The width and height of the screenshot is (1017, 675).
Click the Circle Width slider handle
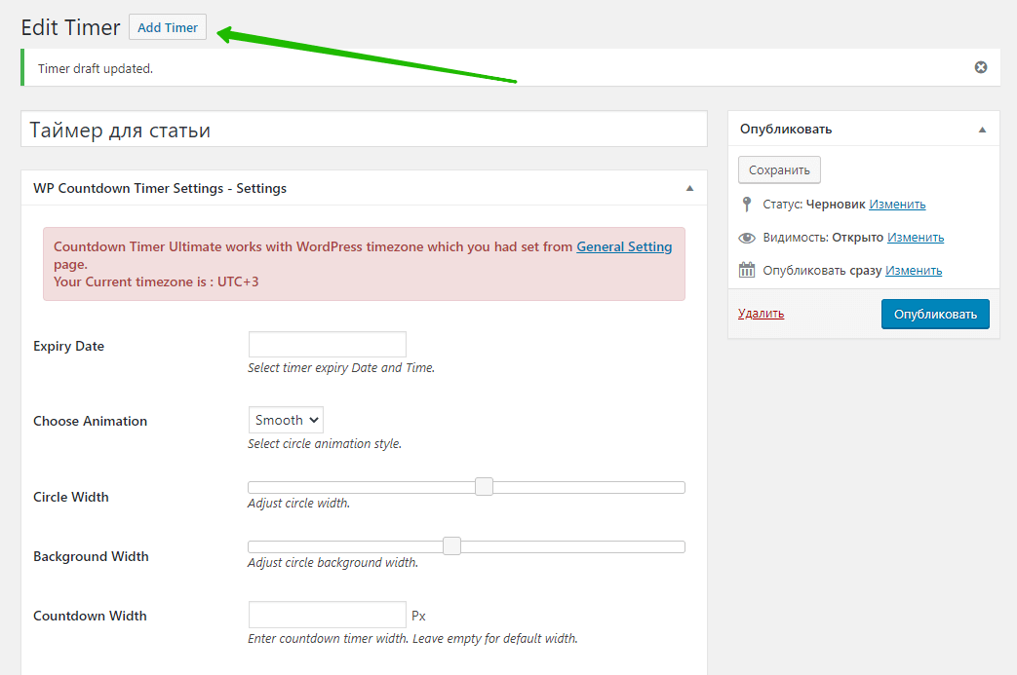click(x=484, y=486)
